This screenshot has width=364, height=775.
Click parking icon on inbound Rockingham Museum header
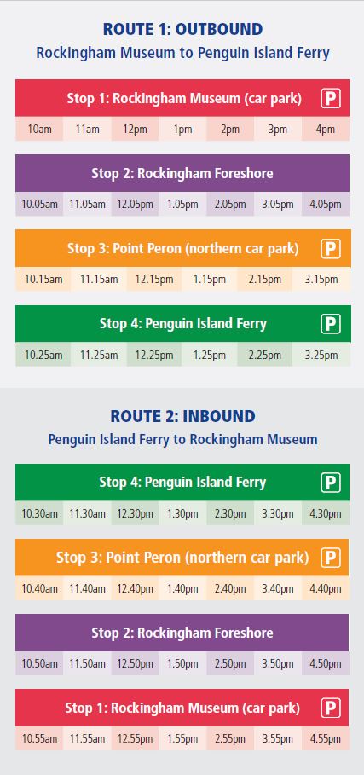[x=331, y=708]
